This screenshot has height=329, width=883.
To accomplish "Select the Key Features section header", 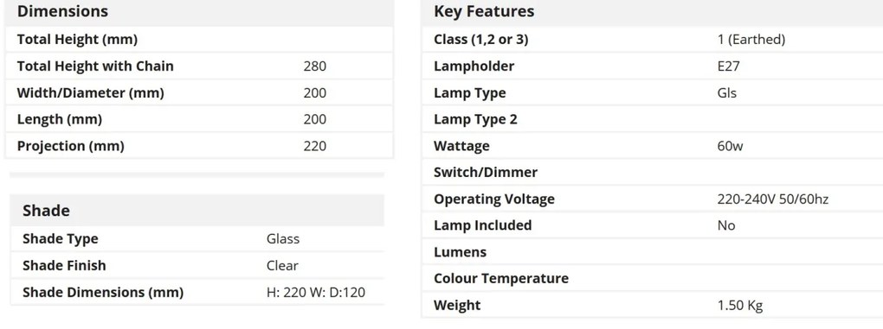I will (484, 11).
